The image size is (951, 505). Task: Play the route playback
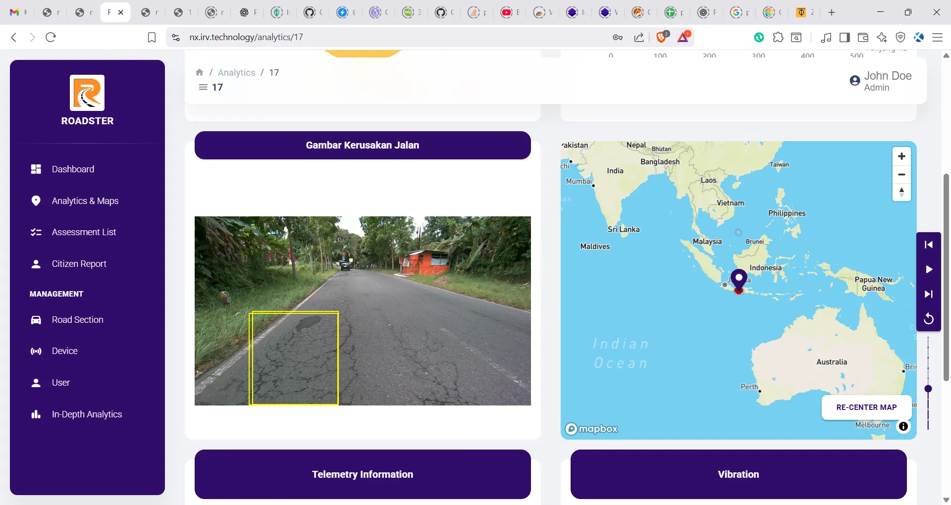click(929, 269)
